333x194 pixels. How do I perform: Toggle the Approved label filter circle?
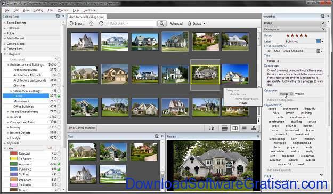click(x=59, y=164)
